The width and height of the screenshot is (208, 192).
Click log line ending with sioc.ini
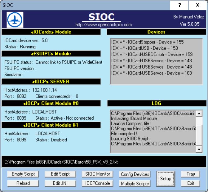click(x=153, y=114)
